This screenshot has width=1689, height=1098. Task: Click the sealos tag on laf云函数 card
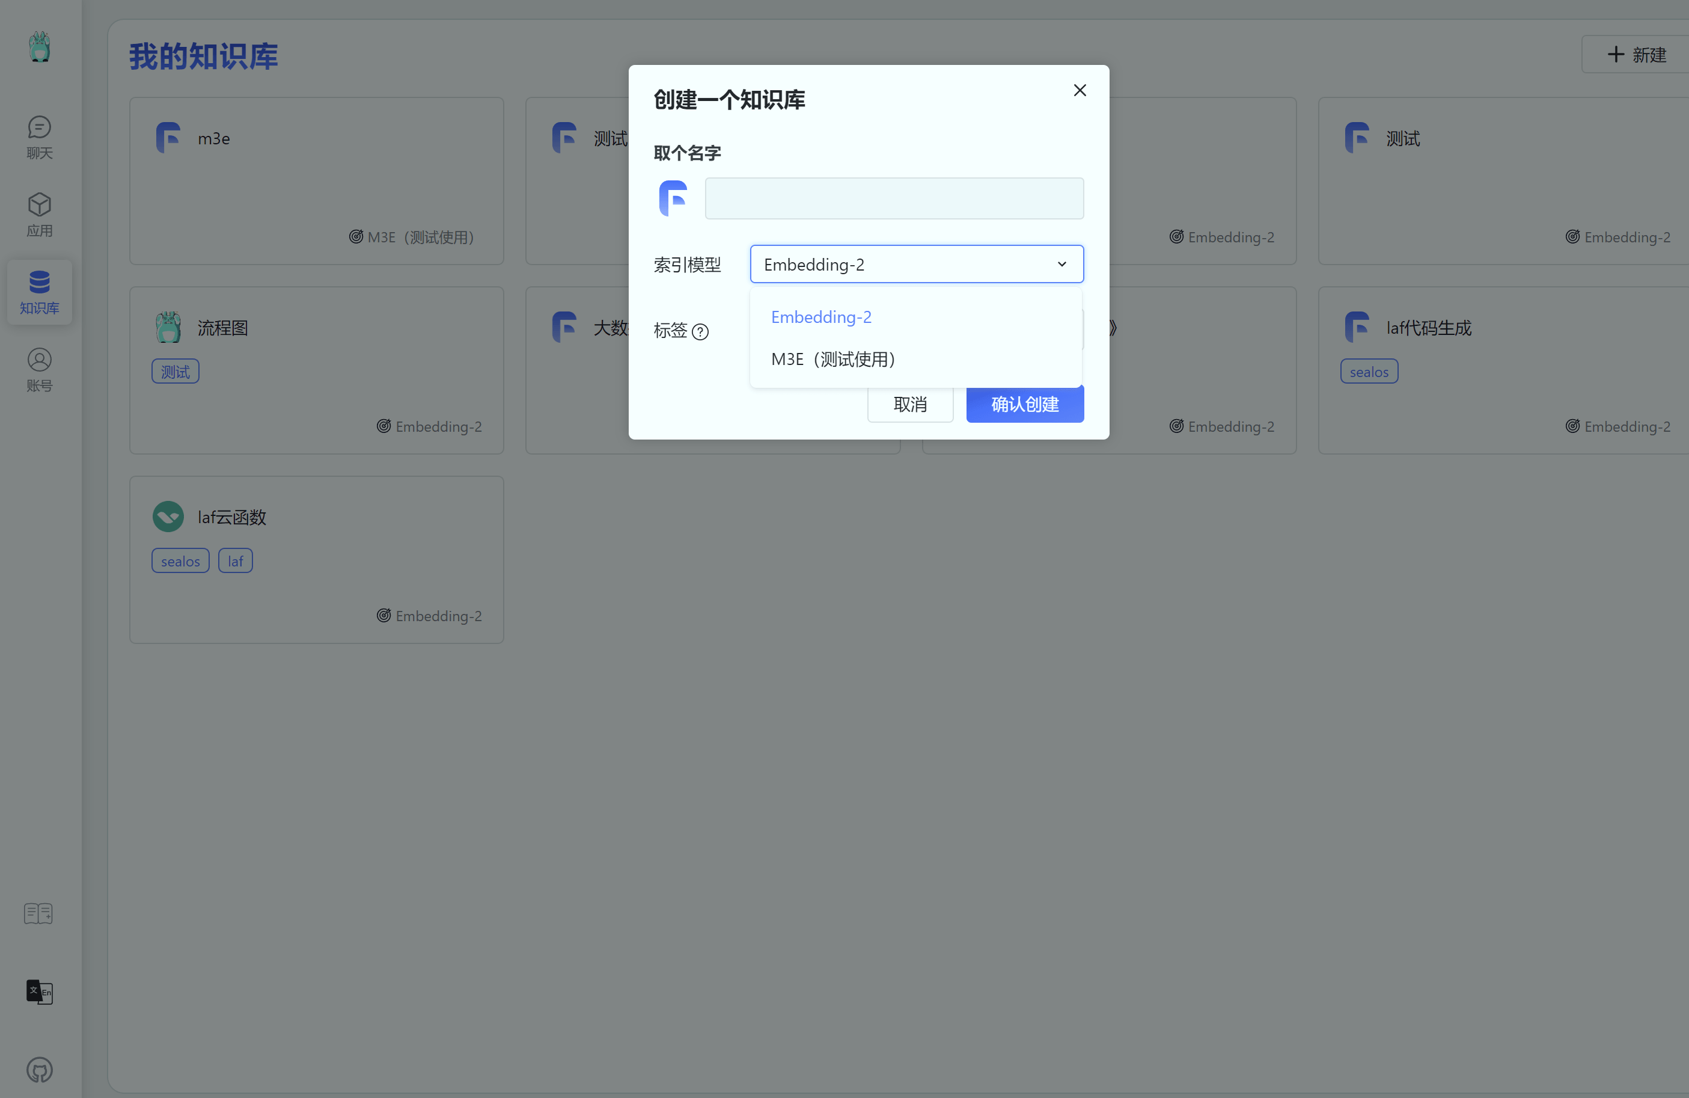[180, 560]
